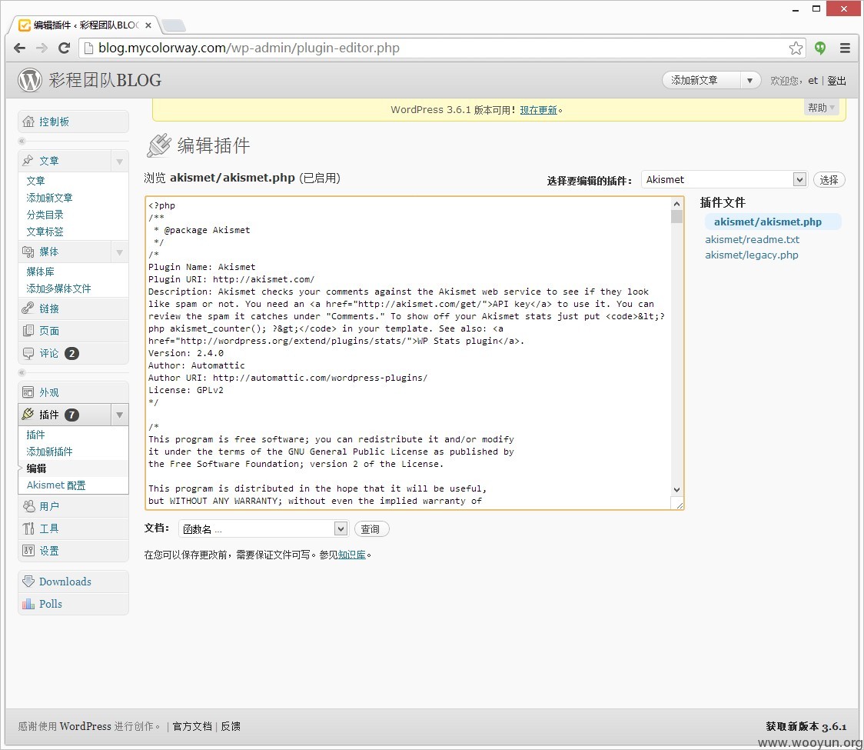This screenshot has width=864, height=750.
Task: Open the green Hangouts extension icon
Action: (x=820, y=48)
